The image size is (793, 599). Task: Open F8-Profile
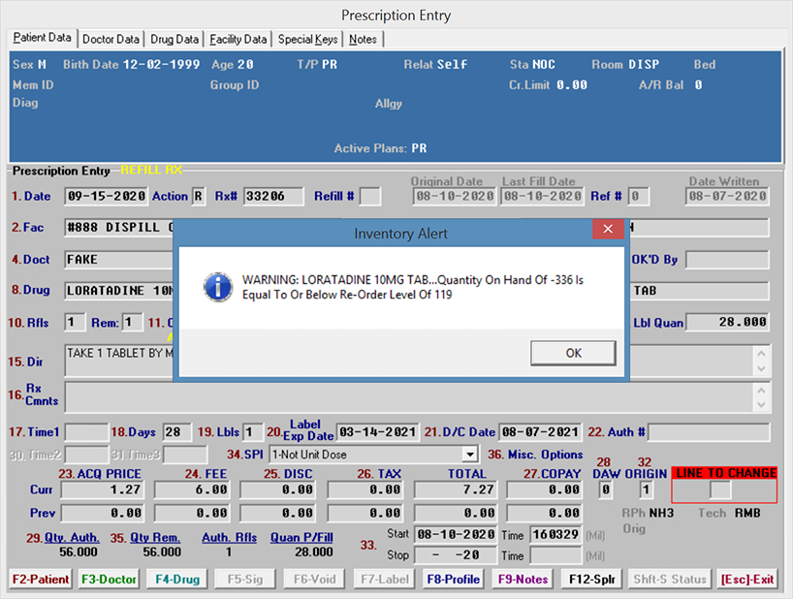454,579
